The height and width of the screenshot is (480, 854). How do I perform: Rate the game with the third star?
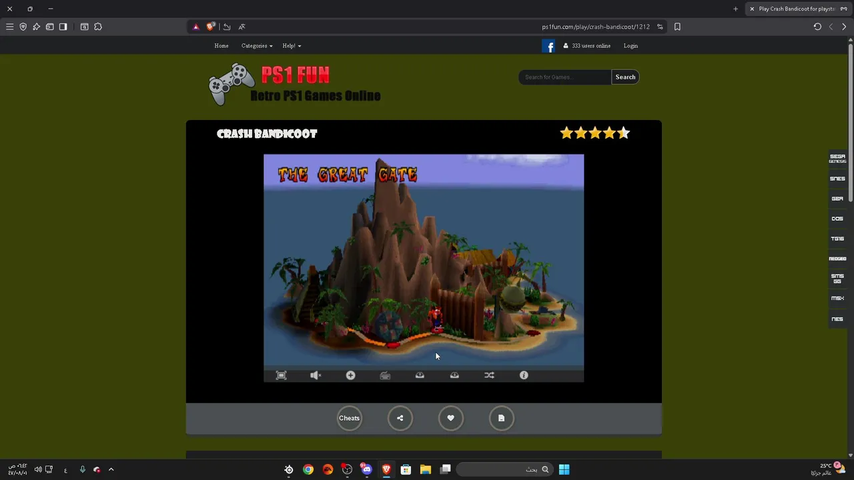595,133
